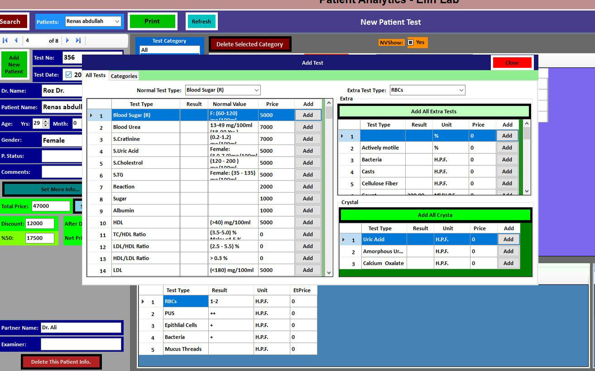Click Delete This Patient Info button
This screenshot has width=595, height=371.
(x=61, y=361)
